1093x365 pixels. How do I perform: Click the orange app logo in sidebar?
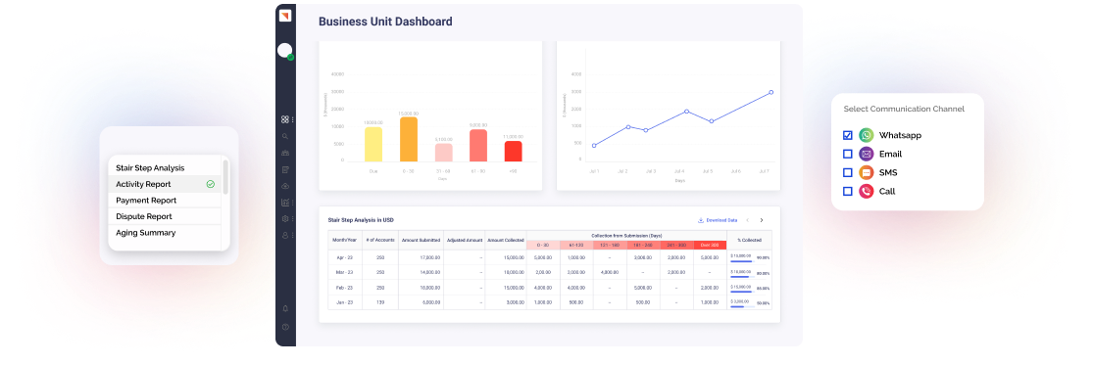point(285,16)
